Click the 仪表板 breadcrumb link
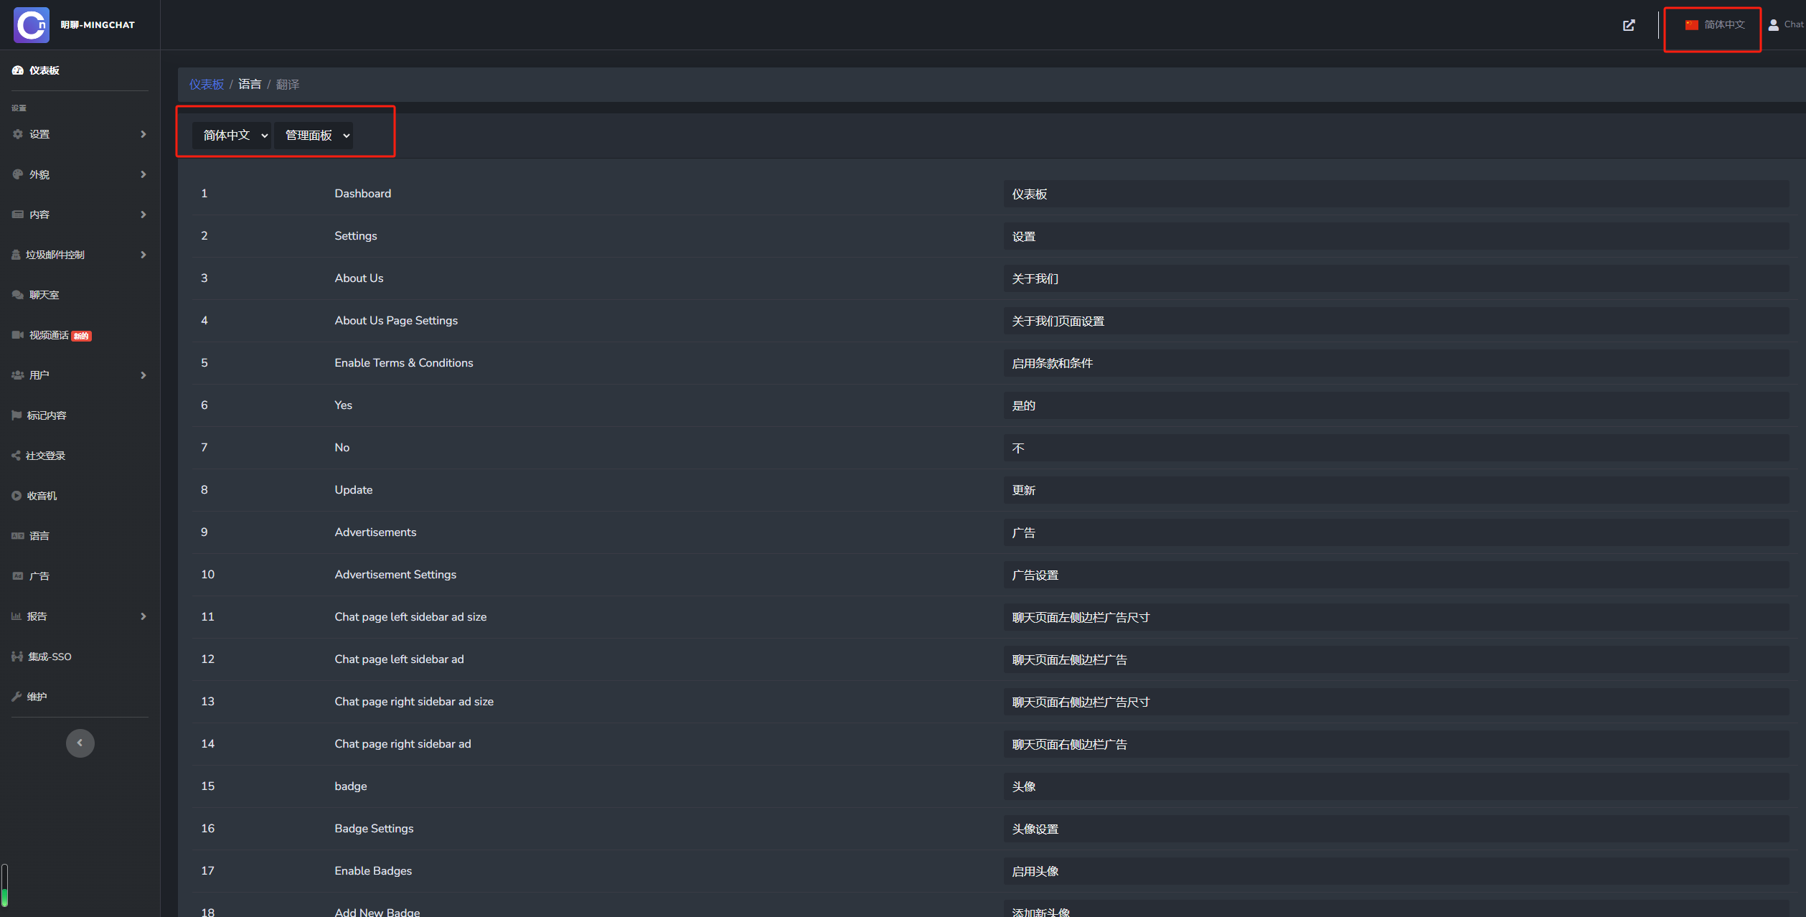This screenshot has width=1806, height=917. (x=206, y=85)
